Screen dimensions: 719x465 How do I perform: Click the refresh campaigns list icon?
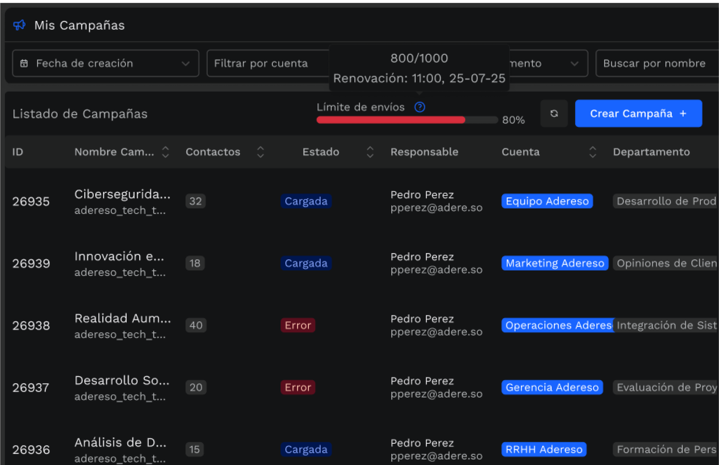pyautogui.click(x=554, y=114)
